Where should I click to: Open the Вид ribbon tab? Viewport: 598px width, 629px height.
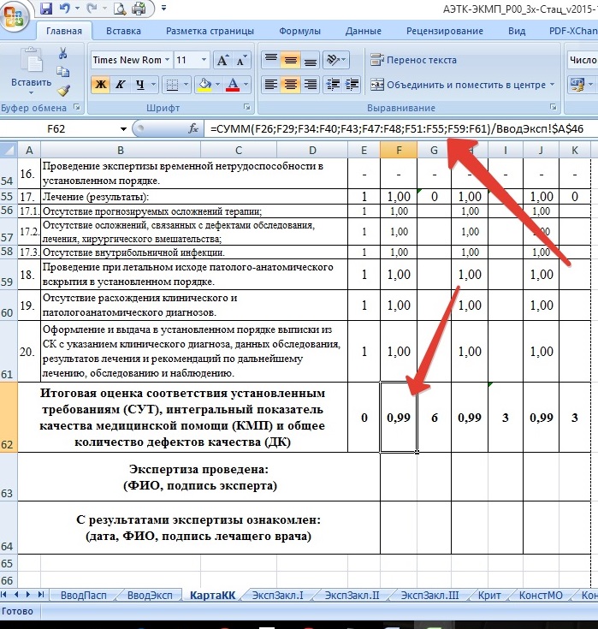(x=517, y=31)
